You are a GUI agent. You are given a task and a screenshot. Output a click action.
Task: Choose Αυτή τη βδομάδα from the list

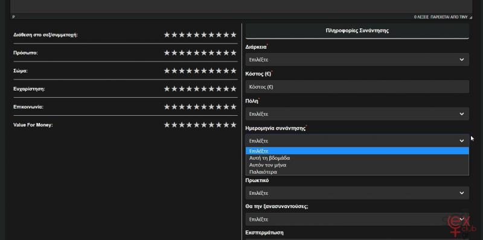(x=357, y=158)
